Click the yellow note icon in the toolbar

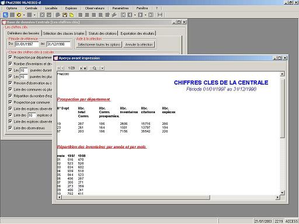coord(71,15)
